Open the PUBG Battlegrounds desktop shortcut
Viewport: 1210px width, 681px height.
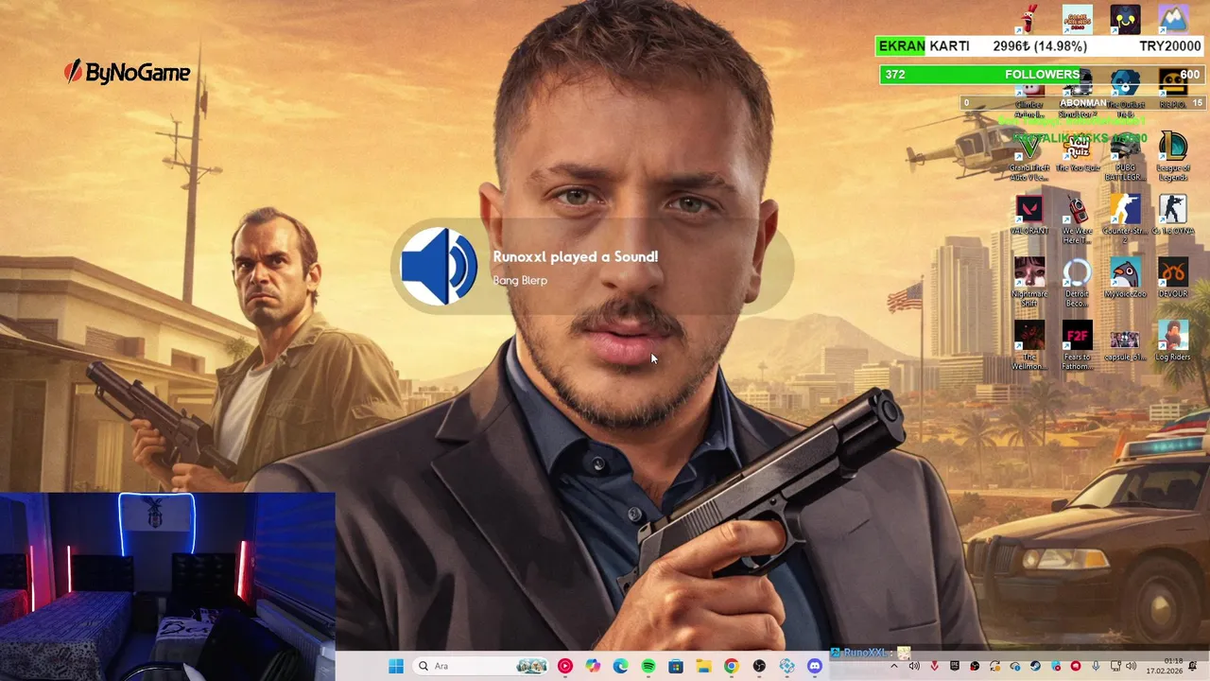click(x=1125, y=157)
